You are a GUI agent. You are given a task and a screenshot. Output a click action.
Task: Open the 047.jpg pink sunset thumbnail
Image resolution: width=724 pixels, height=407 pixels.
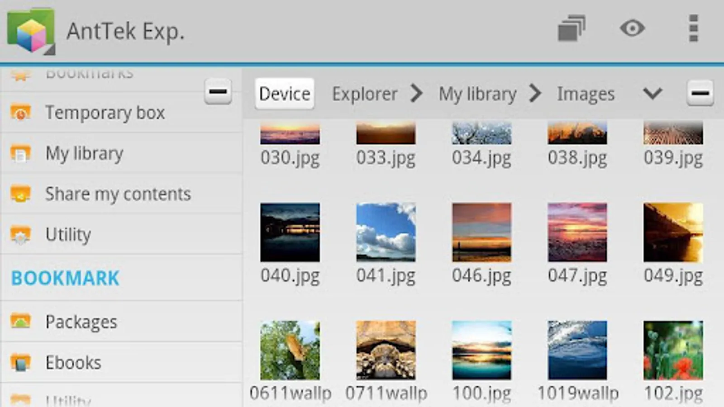[x=577, y=232]
